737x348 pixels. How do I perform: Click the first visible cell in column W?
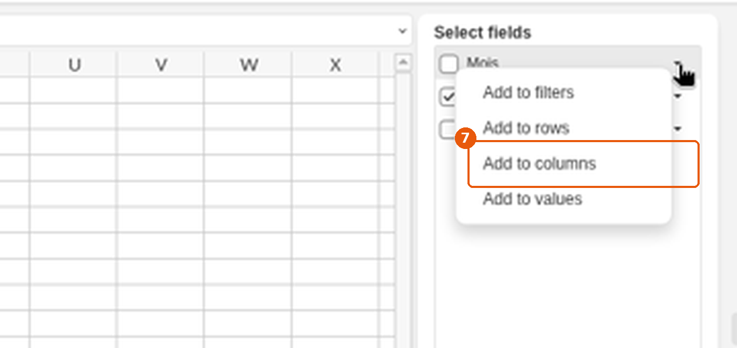247,91
